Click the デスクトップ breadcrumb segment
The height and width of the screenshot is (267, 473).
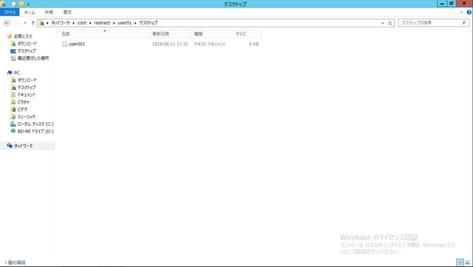(148, 23)
